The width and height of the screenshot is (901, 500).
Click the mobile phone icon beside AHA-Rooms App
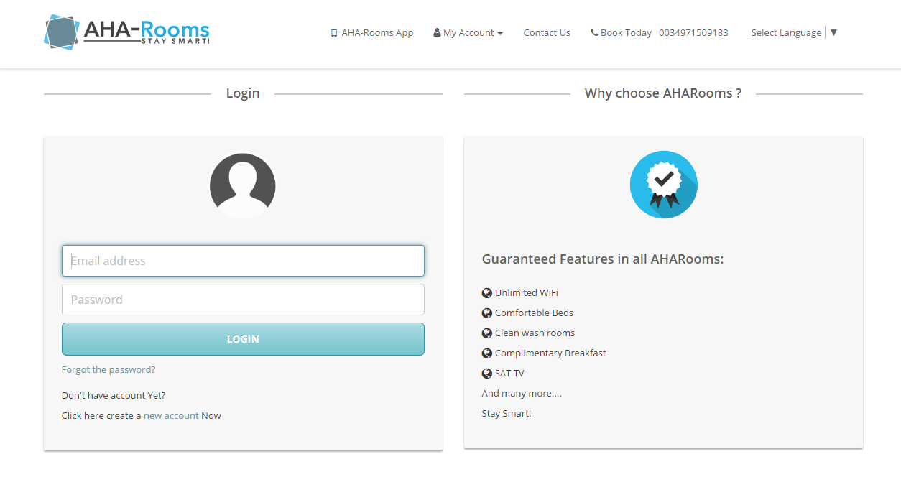pos(334,33)
